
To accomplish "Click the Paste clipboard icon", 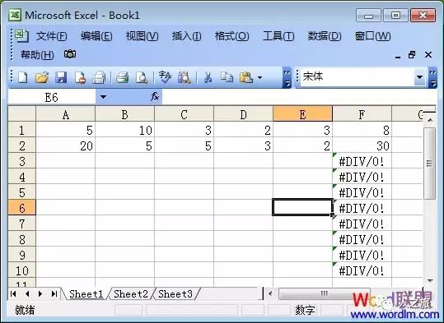I will (x=246, y=77).
